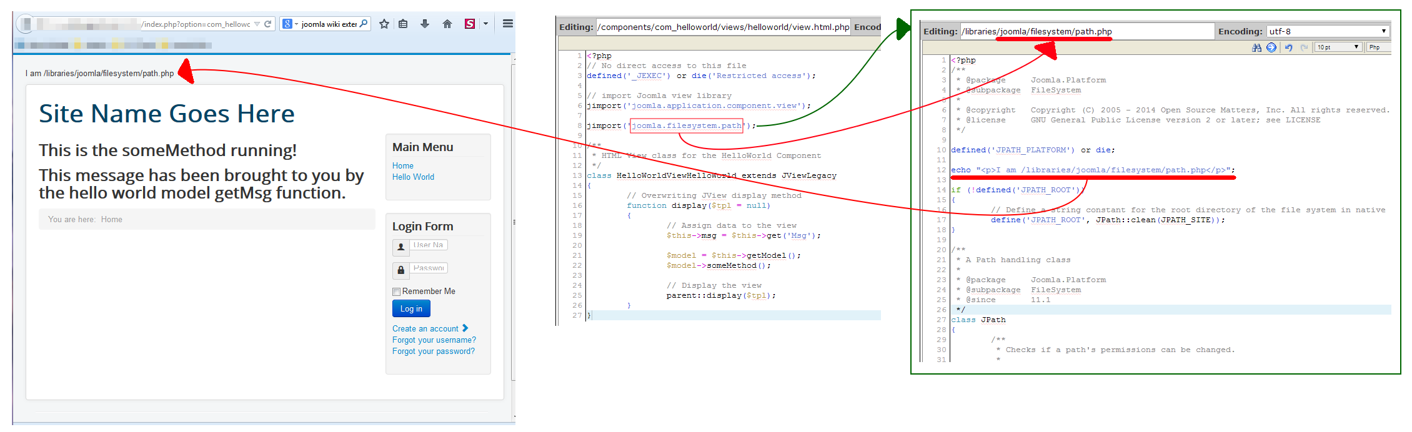Click the blue go-to-line arrow icon
Viewport: 1412px width, 432px height.
coord(1271,47)
